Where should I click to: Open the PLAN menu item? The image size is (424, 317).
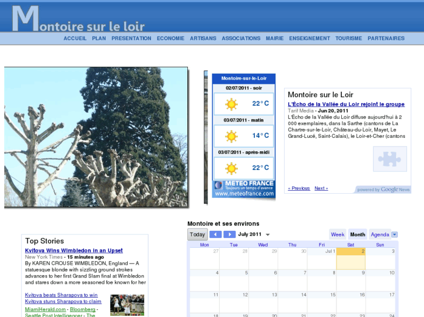[x=99, y=38]
